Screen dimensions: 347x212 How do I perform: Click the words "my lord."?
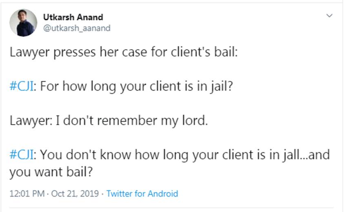click(189, 121)
